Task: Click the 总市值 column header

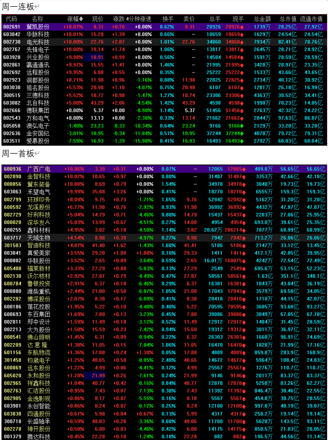Action: coord(288,19)
